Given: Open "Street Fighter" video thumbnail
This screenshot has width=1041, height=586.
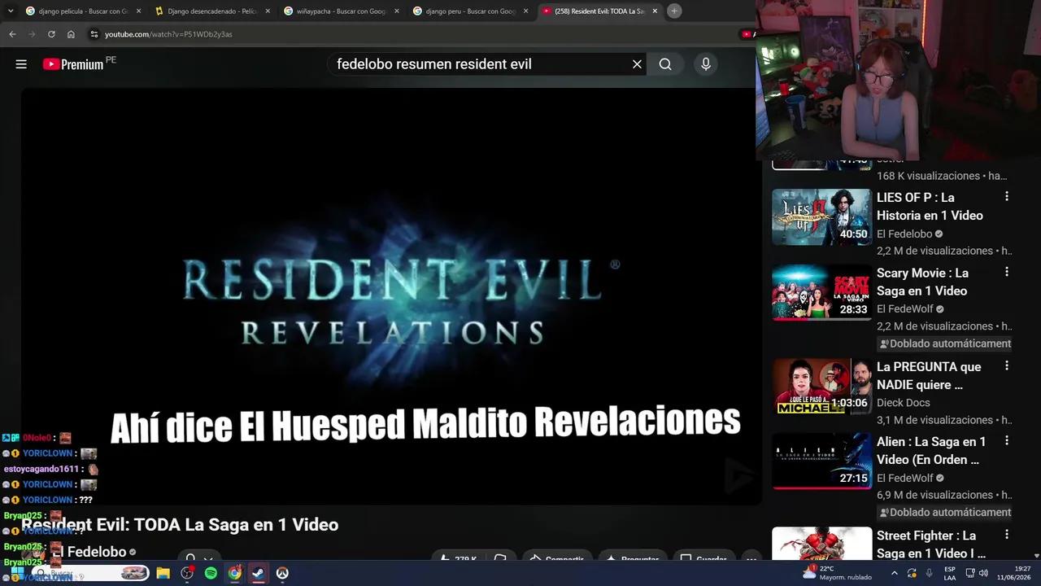Looking at the screenshot, I should coord(821,544).
